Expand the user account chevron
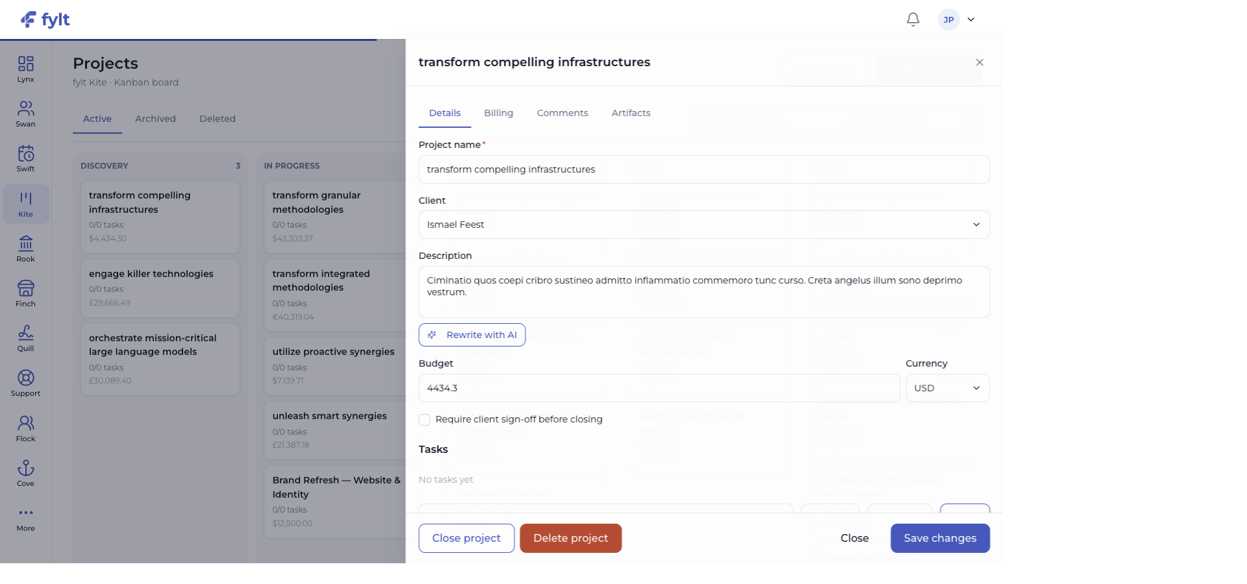This screenshot has width=1247, height=584. point(971,19)
